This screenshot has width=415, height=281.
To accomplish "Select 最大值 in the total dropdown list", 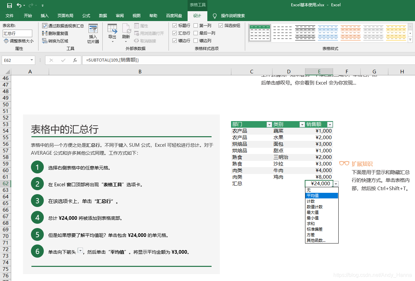I will coord(322,212).
